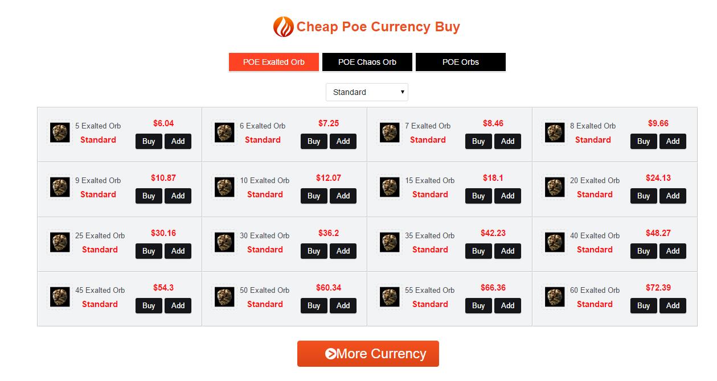Click the 45 Exalted Orb item icon
Screen dimensions: 717x381
(60, 297)
